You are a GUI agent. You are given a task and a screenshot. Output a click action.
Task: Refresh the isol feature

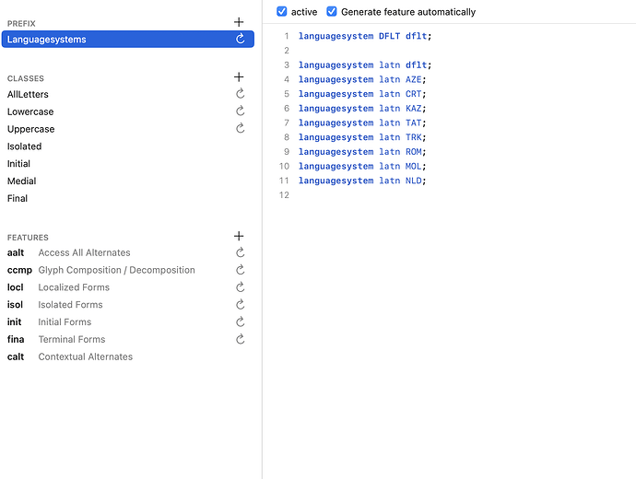tap(241, 305)
